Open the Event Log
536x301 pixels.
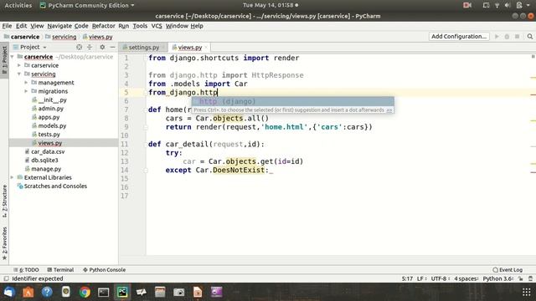pos(508,269)
